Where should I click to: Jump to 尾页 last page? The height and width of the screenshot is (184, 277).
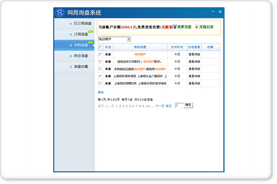[169, 106]
